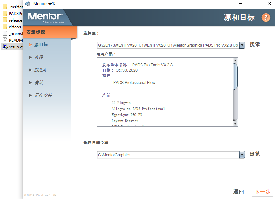Viewport: 275px width, 199px height.
Task: Select Allegro to PADS Professional product line
Action: coord(138,109)
